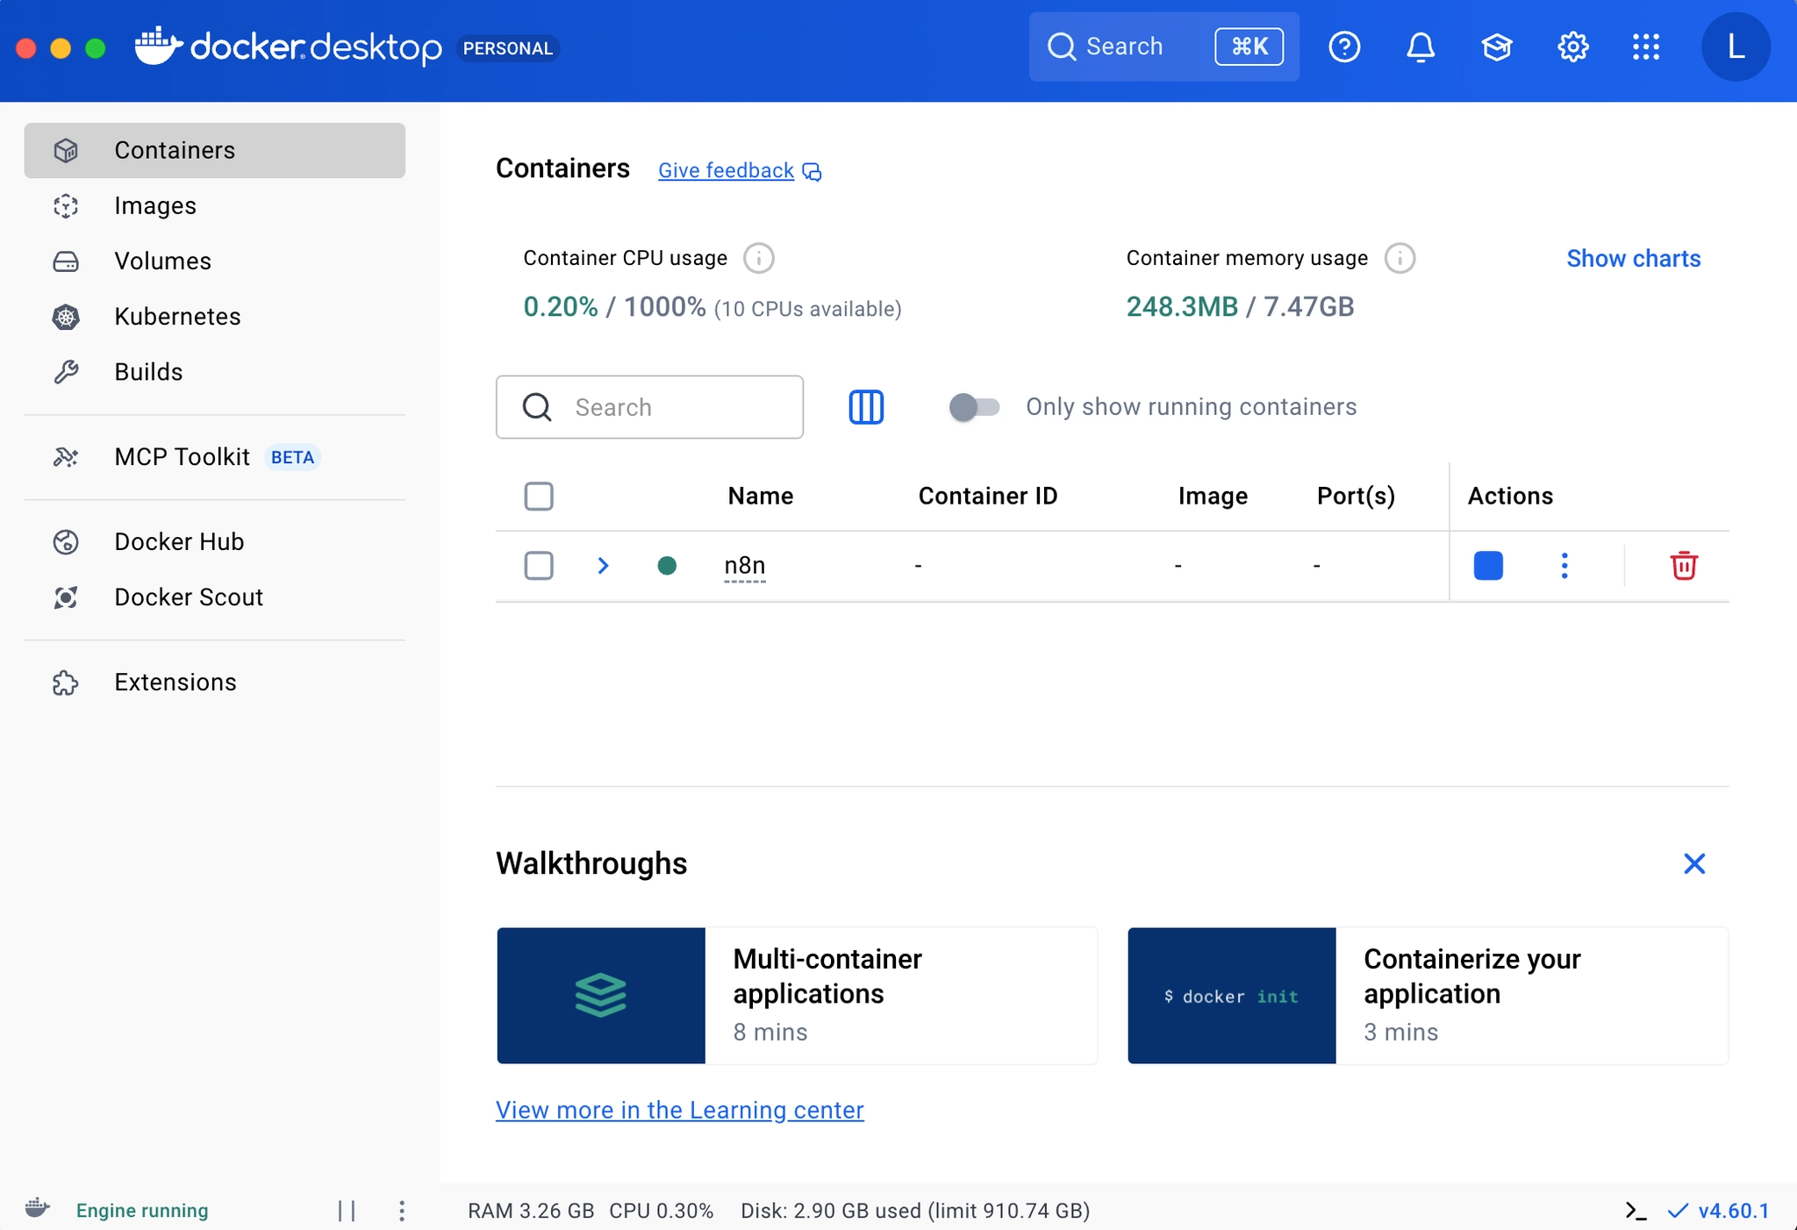Go to Images in sidebar
The image size is (1797, 1230).
tap(155, 205)
